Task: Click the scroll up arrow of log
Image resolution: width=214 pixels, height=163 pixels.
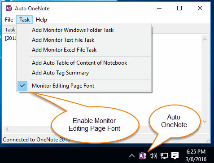Action: tap(205, 39)
